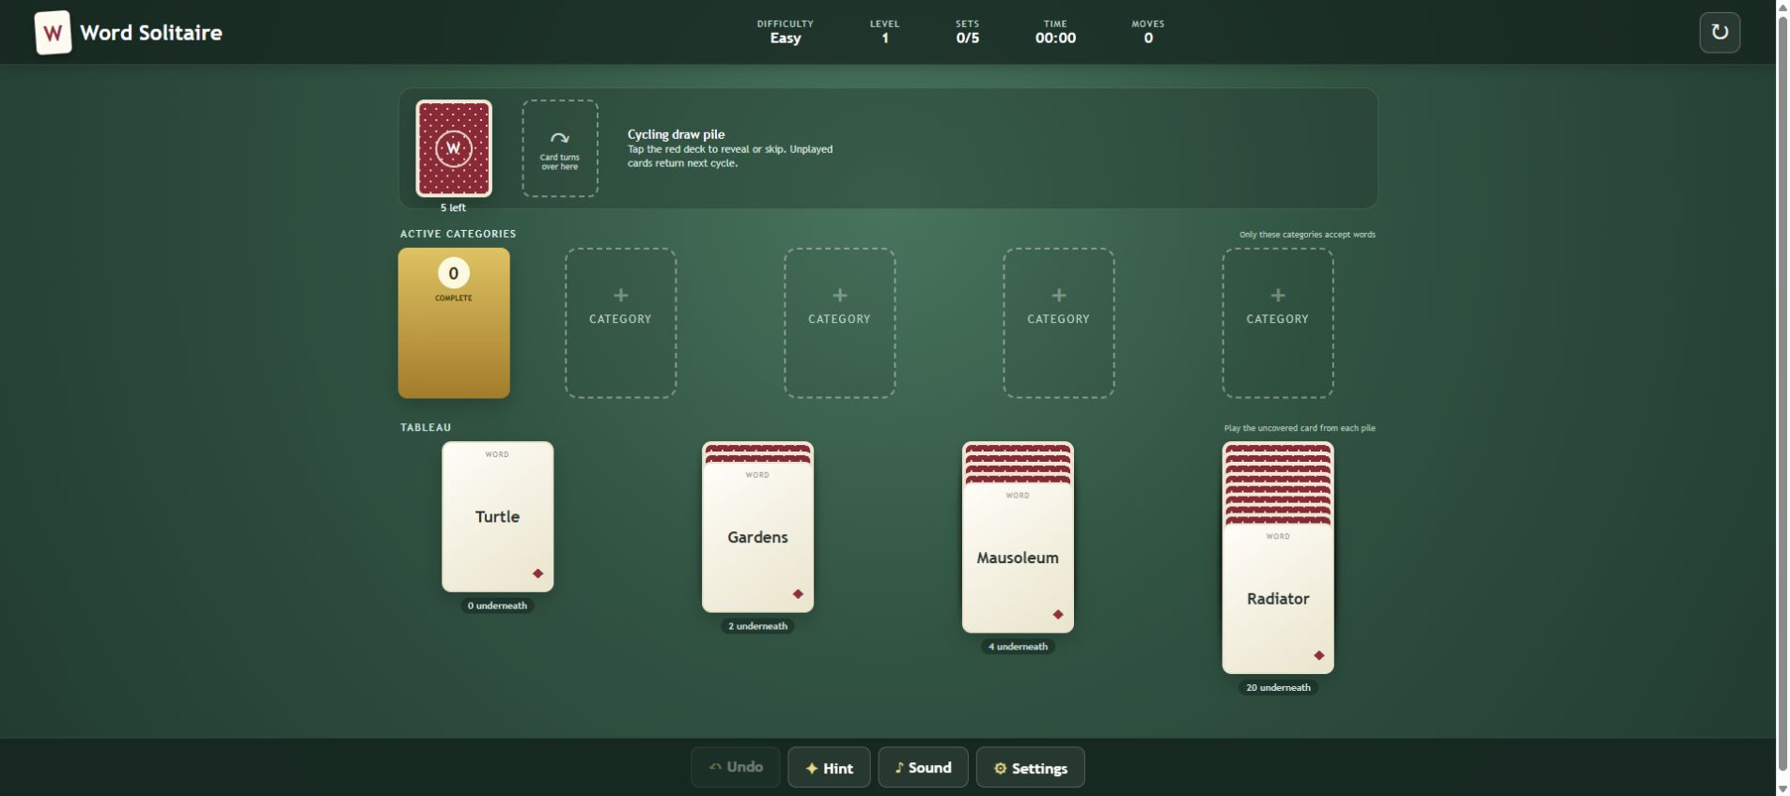The height and width of the screenshot is (796, 1790).
Task: Click the Hint button
Action: (829, 768)
